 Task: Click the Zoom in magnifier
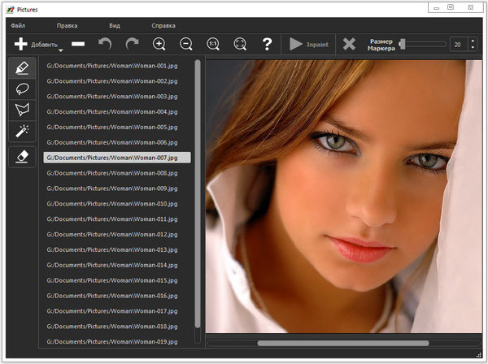(x=159, y=44)
